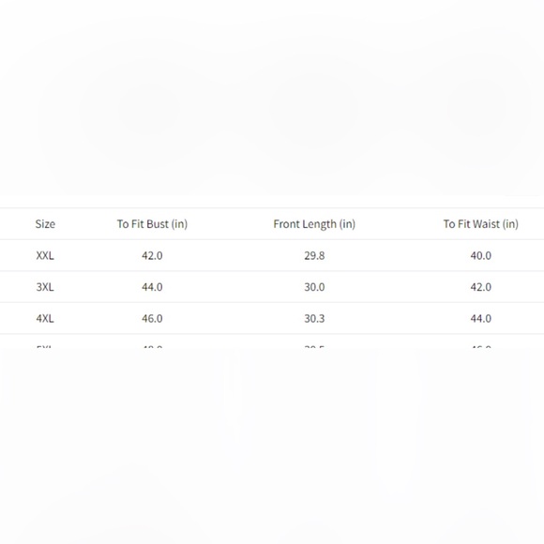Click the 4XL bust value 46.0
Image resolution: width=544 pixels, height=544 pixels.
coord(152,319)
